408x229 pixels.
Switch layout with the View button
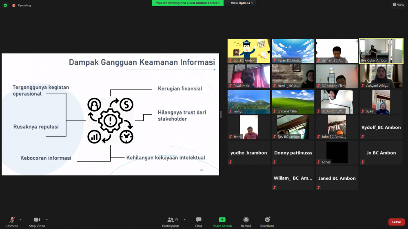point(398,5)
